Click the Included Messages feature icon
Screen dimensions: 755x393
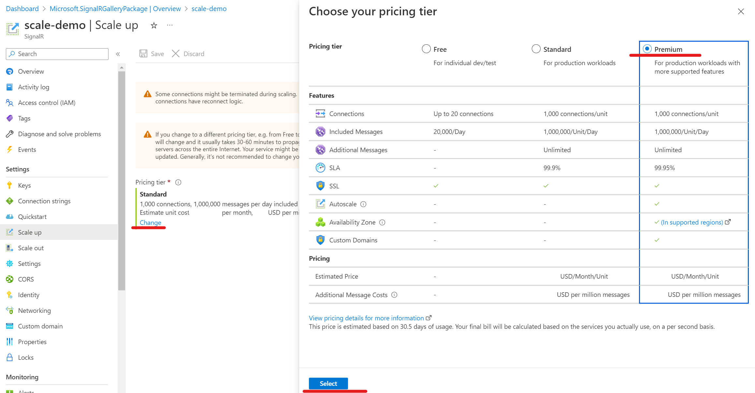click(320, 131)
